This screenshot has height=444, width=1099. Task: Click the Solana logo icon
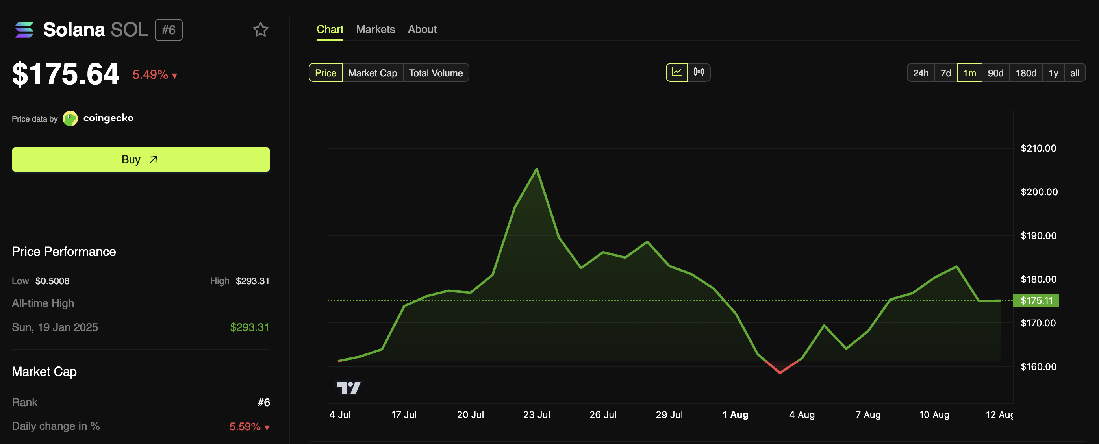click(x=24, y=30)
